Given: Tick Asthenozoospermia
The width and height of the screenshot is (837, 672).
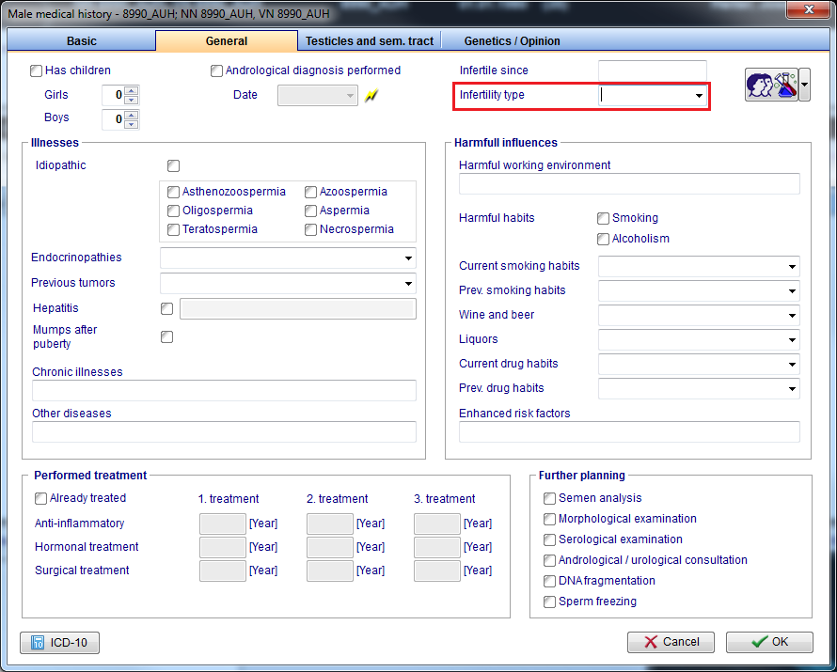Looking at the screenshot, I should coord(173,192).
